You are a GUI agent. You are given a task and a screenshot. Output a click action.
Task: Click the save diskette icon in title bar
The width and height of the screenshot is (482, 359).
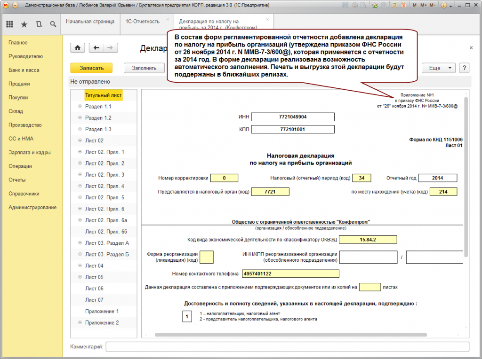(345, 5)
